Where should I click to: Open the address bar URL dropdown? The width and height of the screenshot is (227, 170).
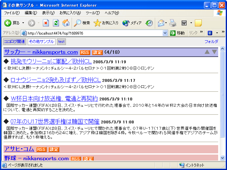click(165, 33)
